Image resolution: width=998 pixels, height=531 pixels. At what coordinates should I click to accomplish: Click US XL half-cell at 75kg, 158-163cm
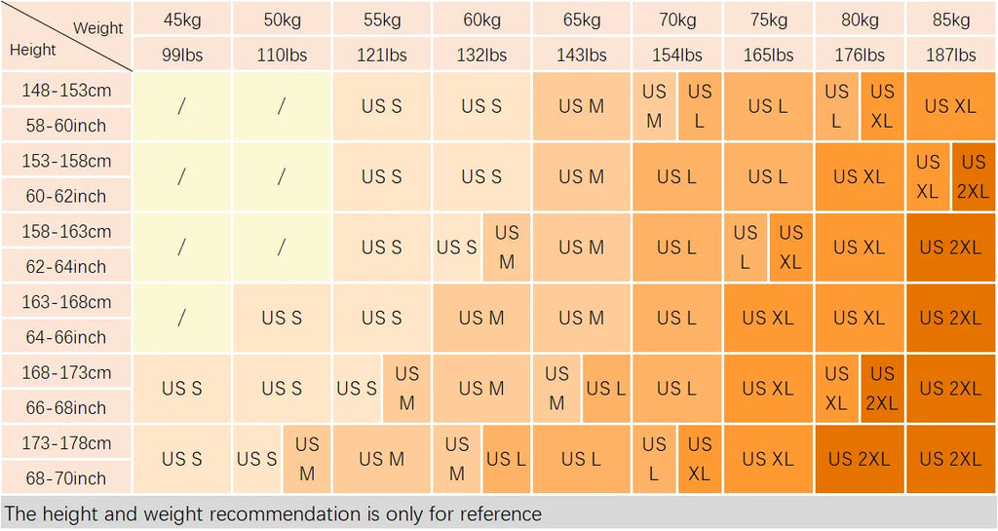pyautogui.click(x=790, y=247)
